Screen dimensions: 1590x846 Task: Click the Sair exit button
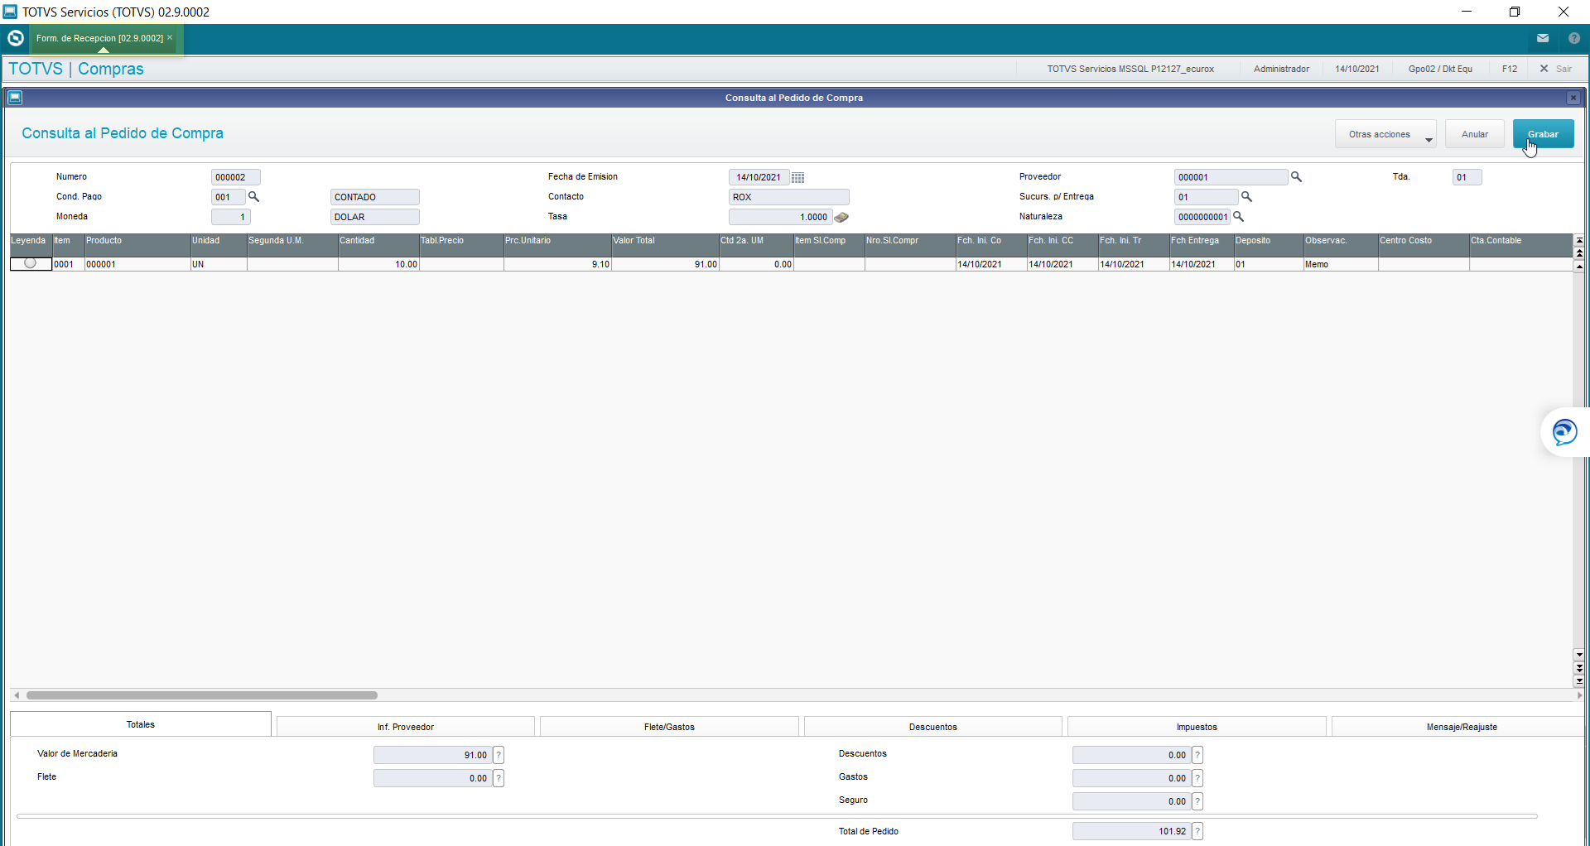tap(1556, 69)
